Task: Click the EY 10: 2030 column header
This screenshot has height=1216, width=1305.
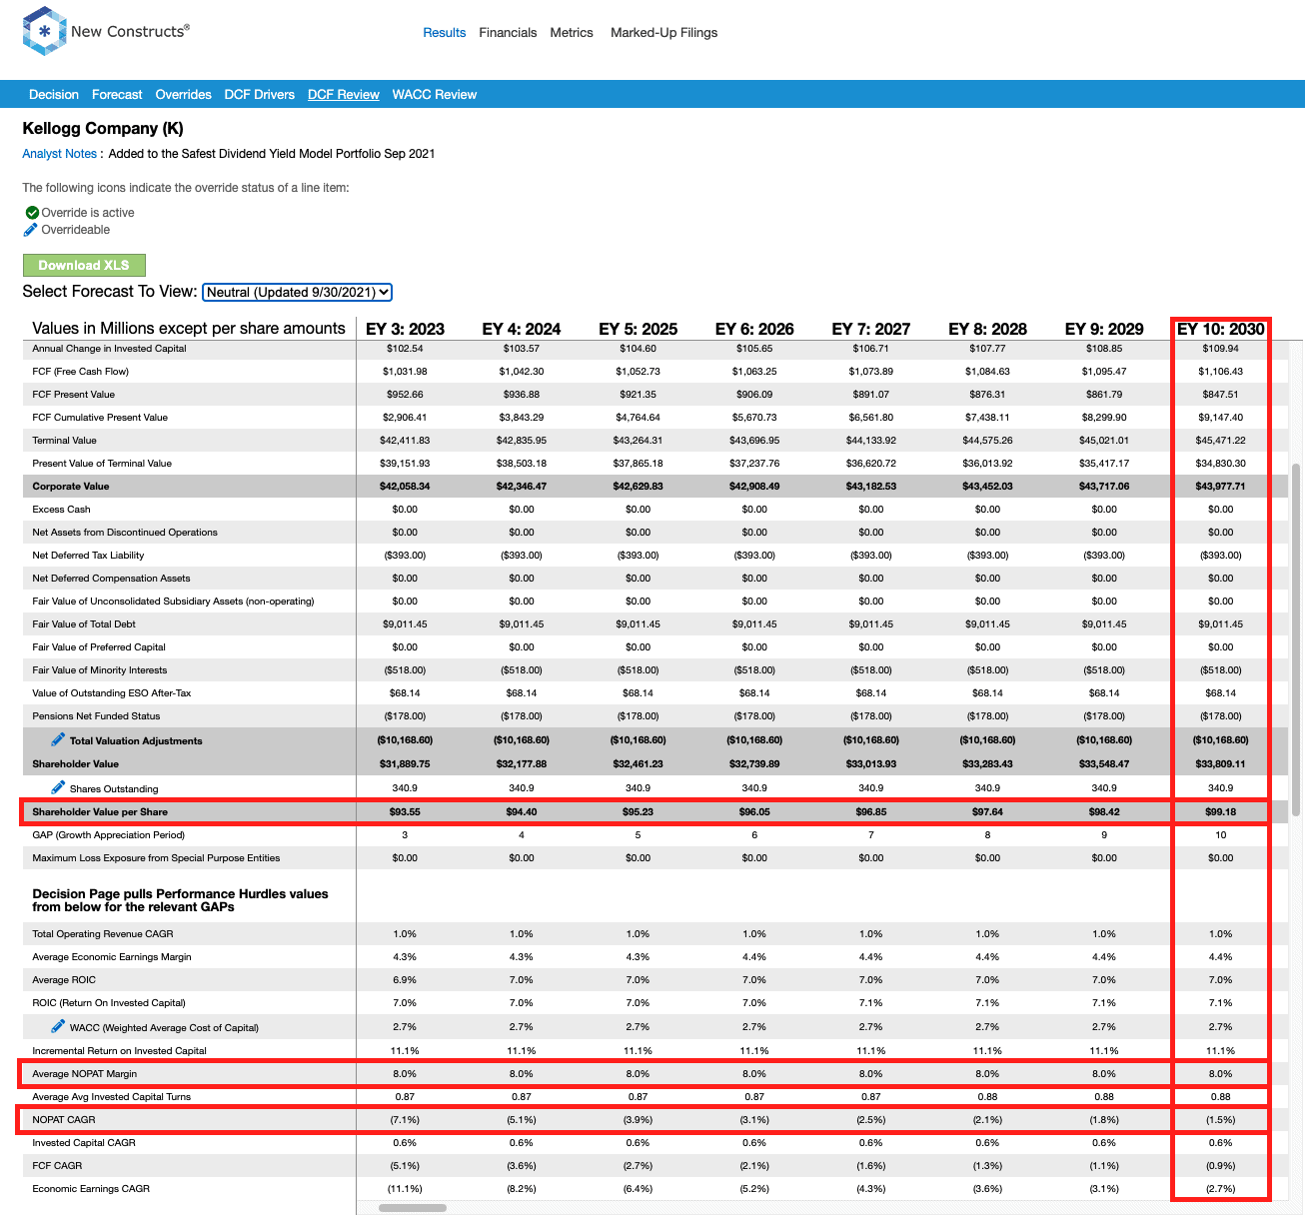Action: click(1220, 329)
